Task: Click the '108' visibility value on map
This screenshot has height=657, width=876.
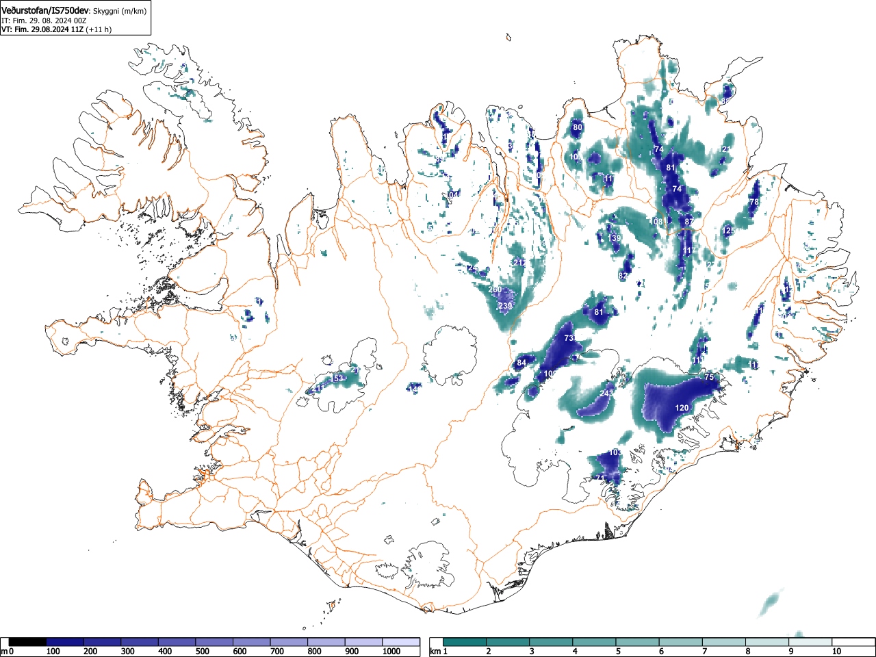Action: [658, 222]
